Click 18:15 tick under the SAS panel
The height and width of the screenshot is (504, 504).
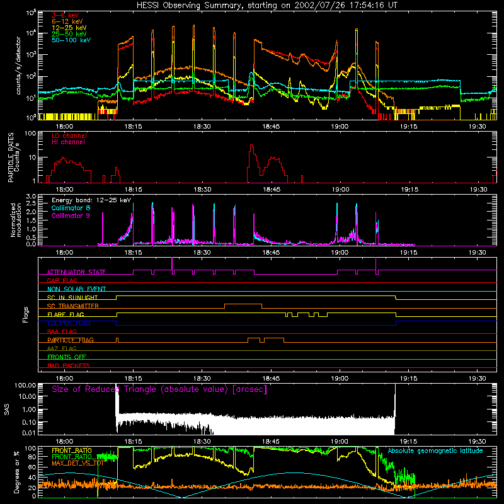133,442
